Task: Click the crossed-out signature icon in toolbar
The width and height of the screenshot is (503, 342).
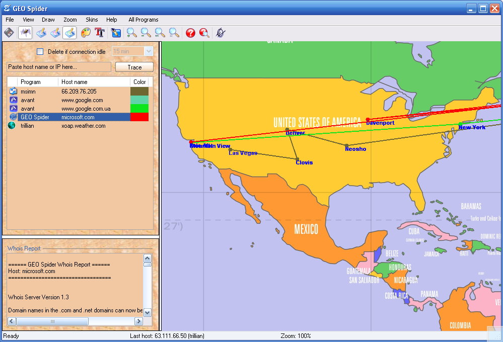Action: pyautogui.click(x=220, y=33)
